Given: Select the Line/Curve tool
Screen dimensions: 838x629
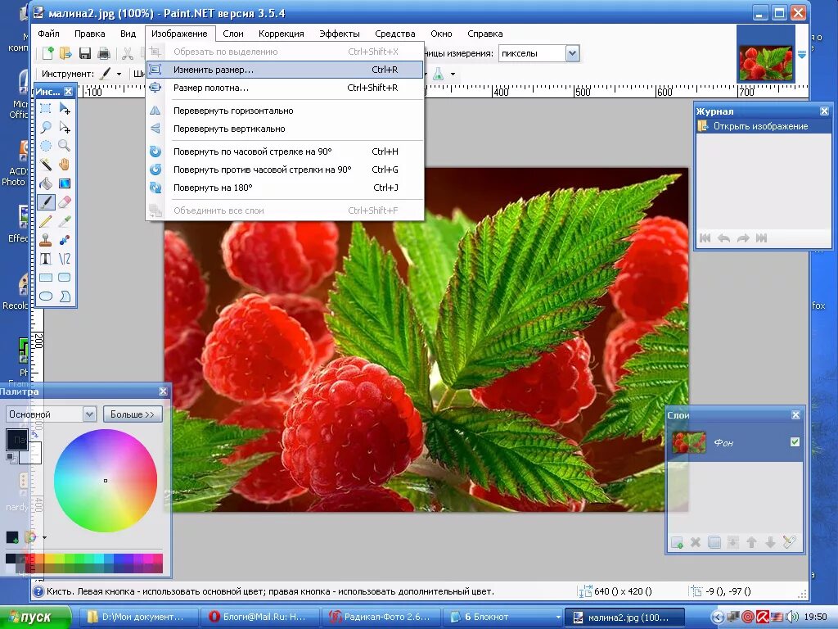Looking at the screenshot, I should 65,259.
